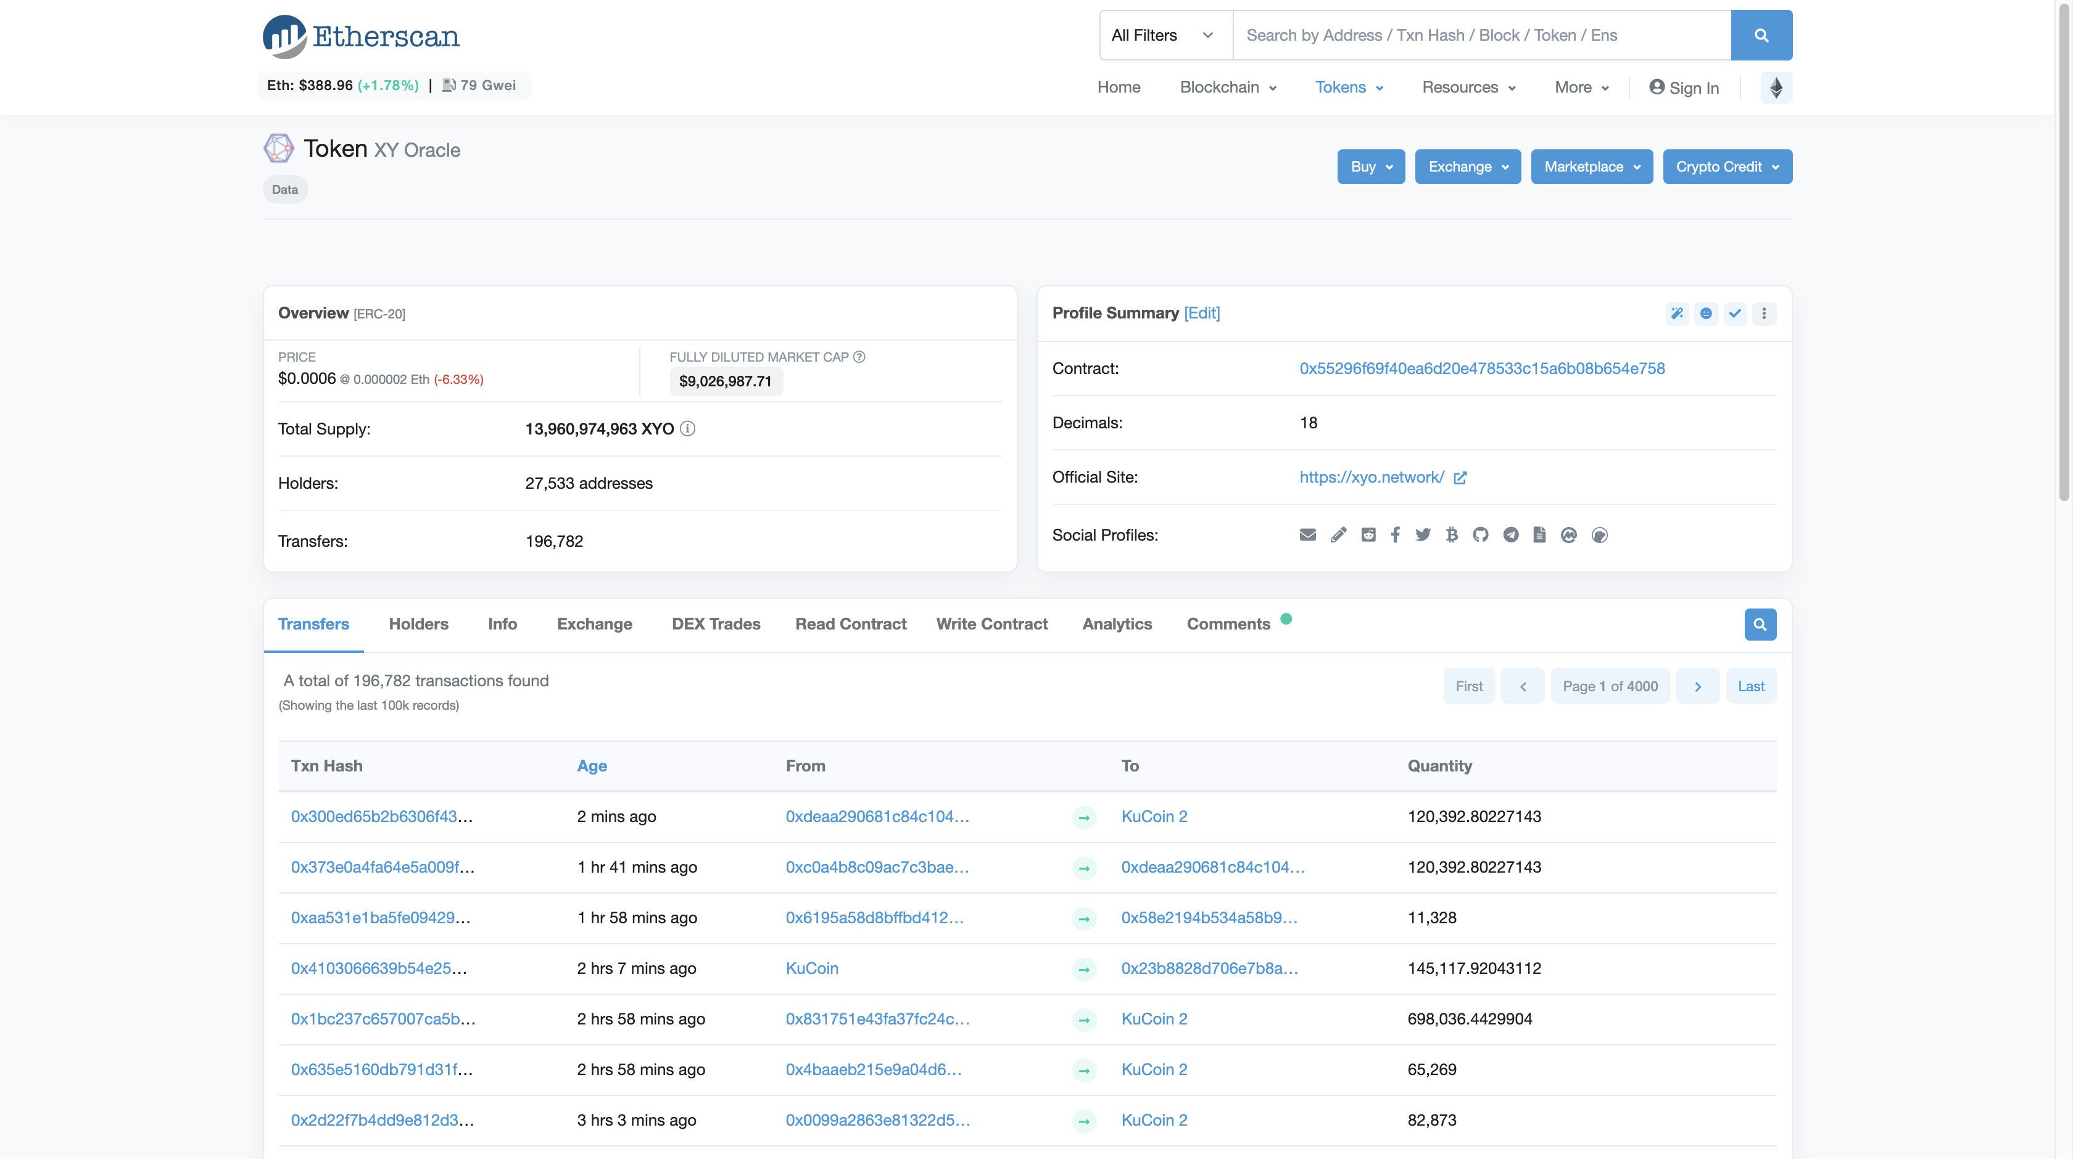
Task: Click the XY Oracle token logo
Action: point(278,148)
